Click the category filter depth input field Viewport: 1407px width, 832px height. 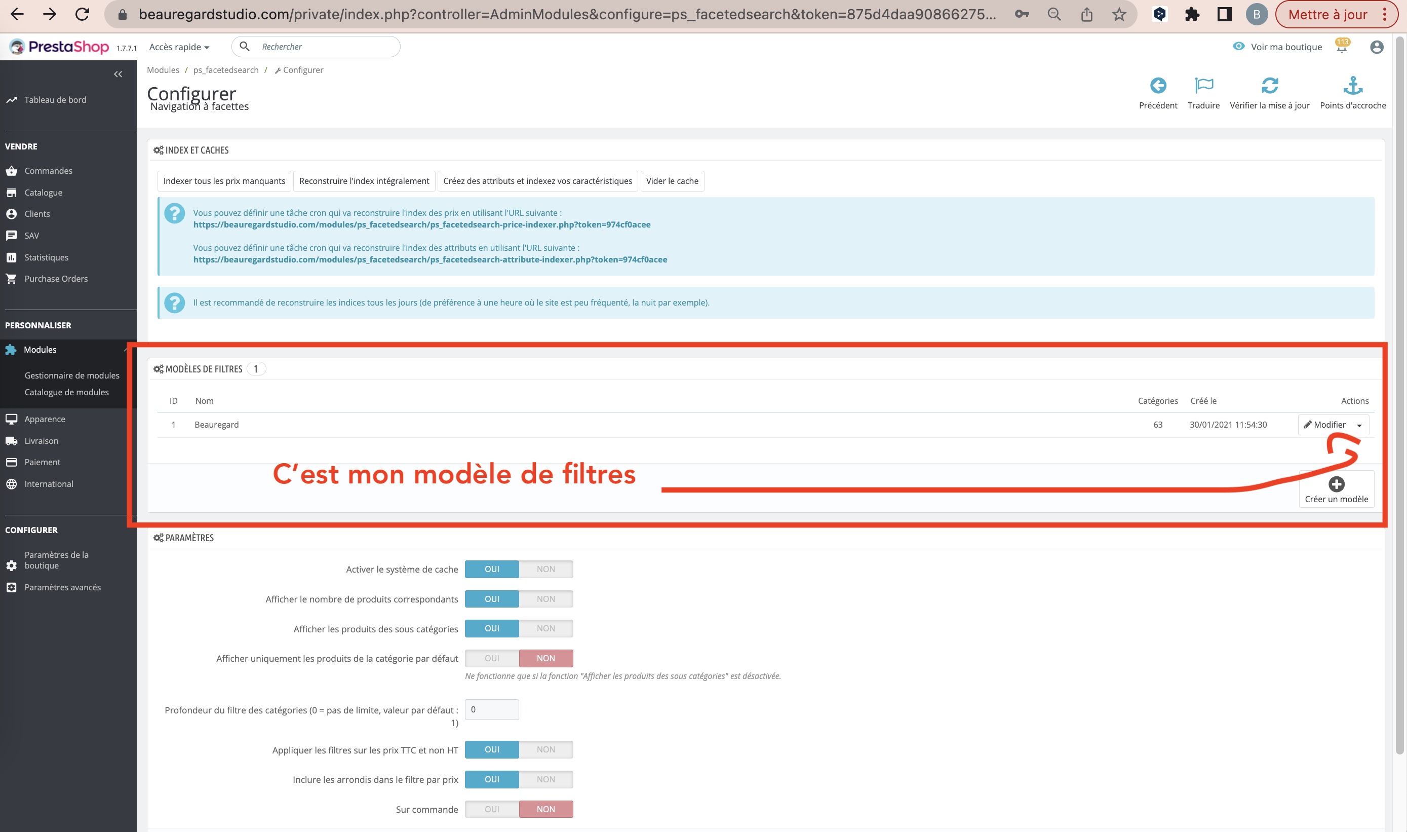491,709
